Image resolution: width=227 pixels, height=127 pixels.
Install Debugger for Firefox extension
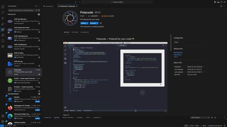pyautogui.click(x=37, y=110)
